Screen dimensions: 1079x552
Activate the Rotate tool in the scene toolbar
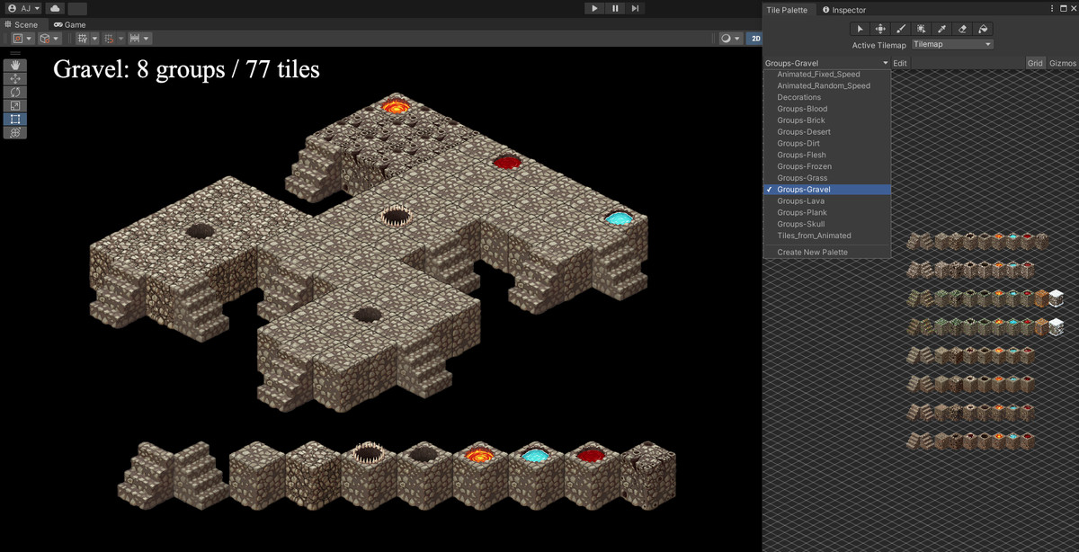[15, 92]
